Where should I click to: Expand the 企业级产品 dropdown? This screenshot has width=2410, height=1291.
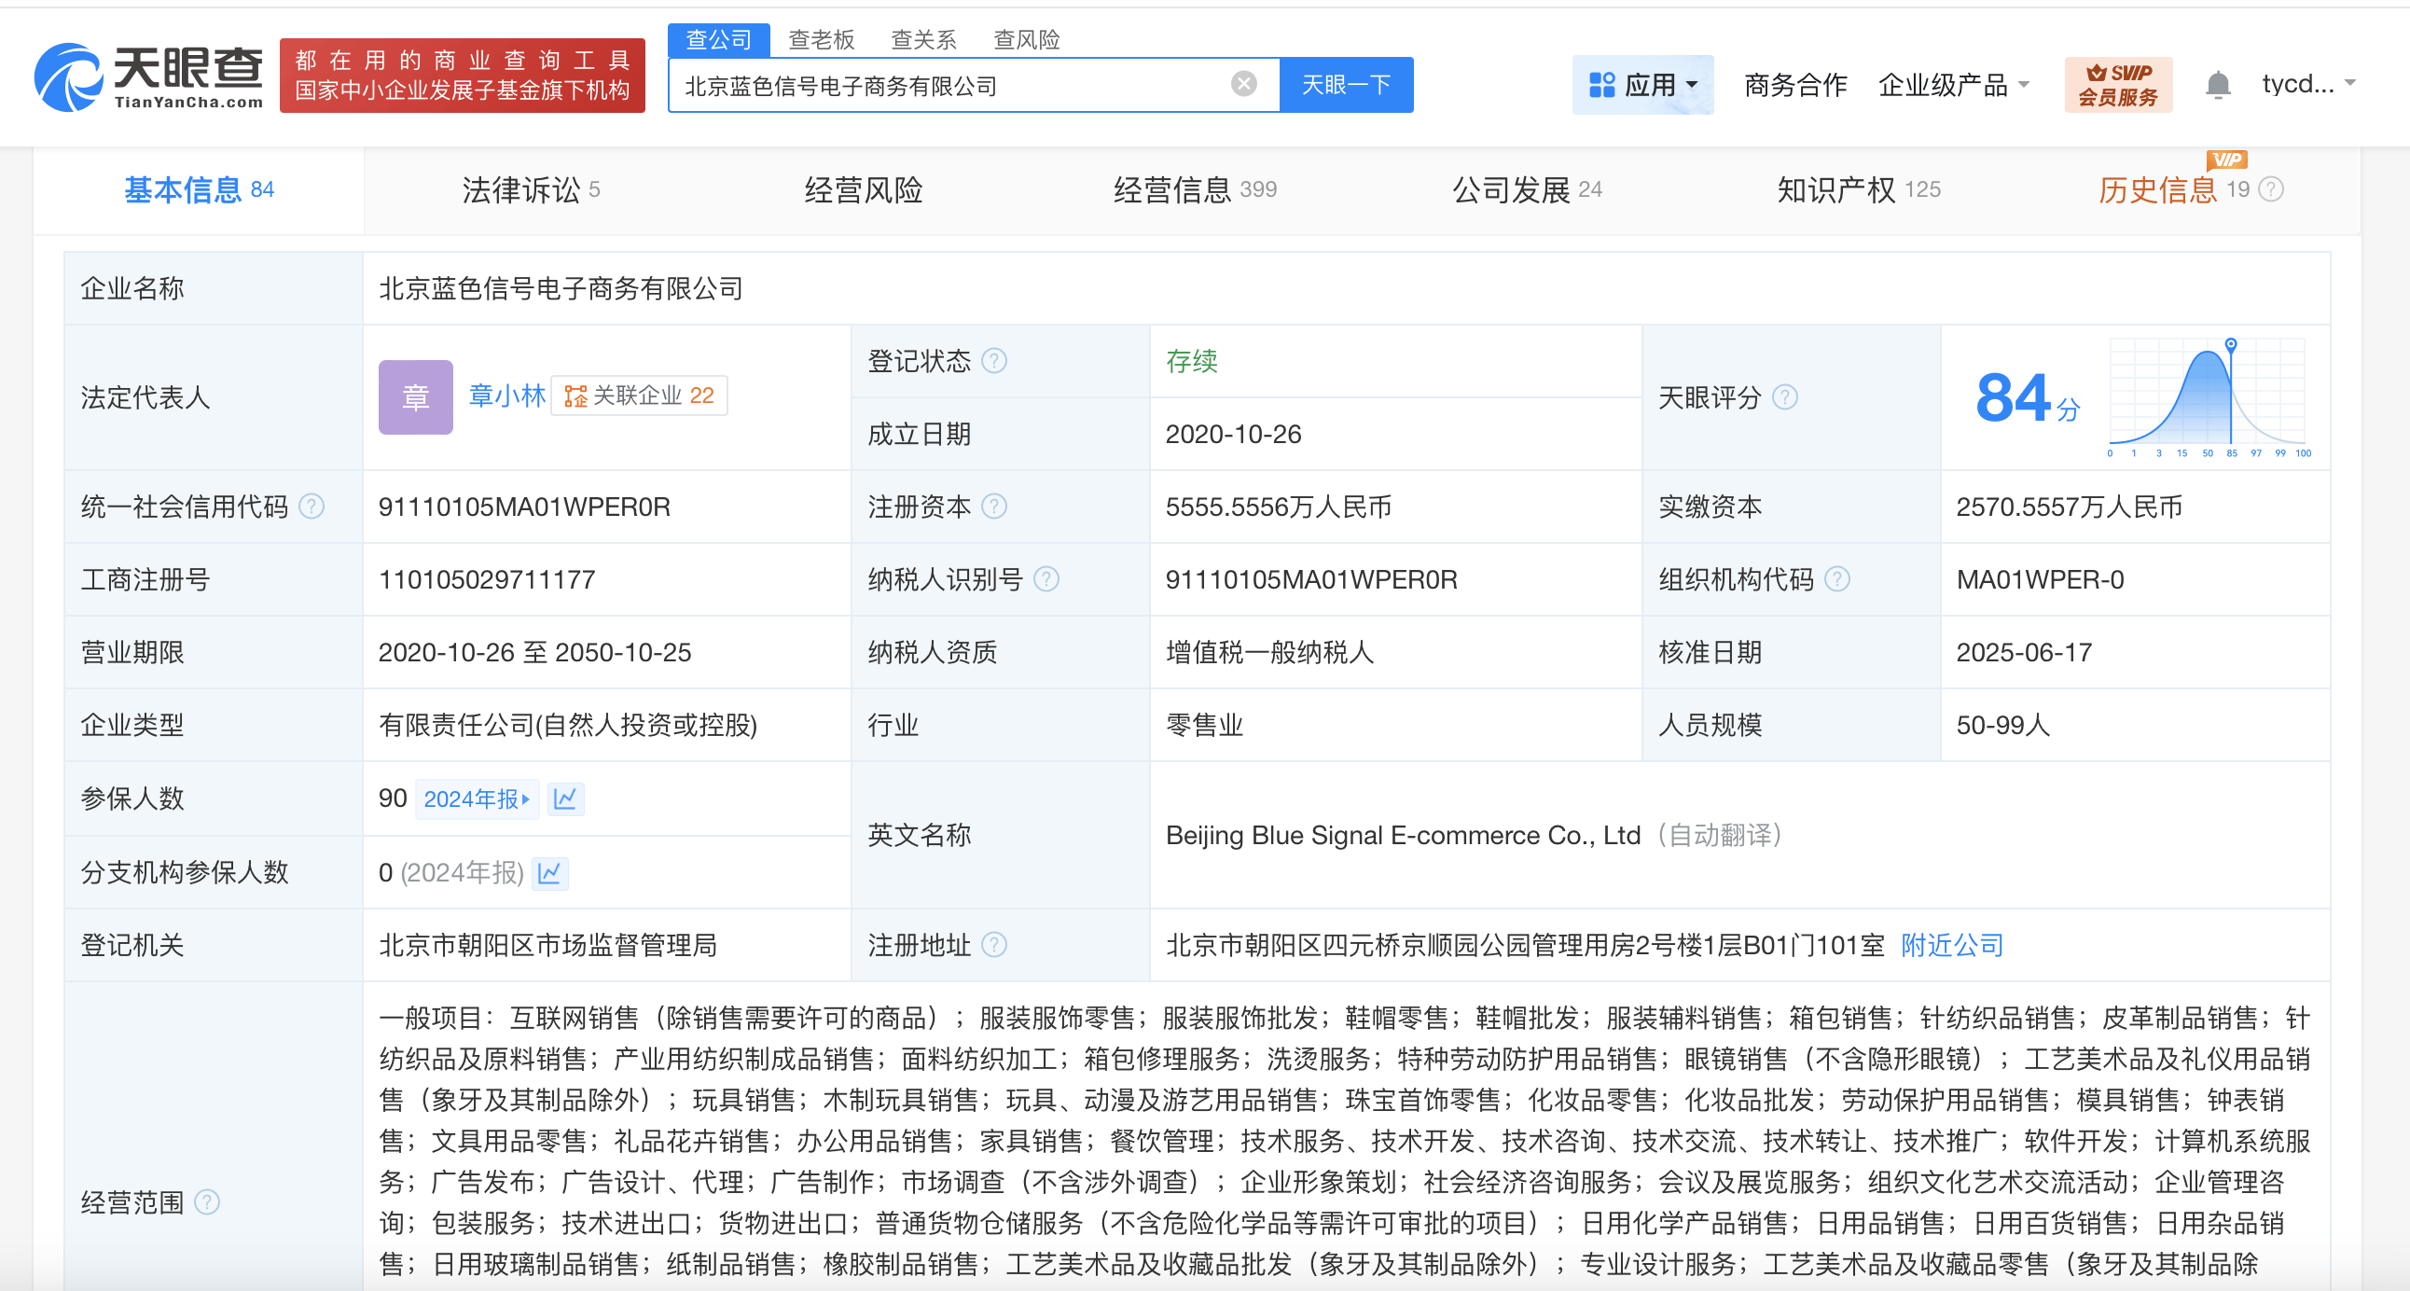1953,85
